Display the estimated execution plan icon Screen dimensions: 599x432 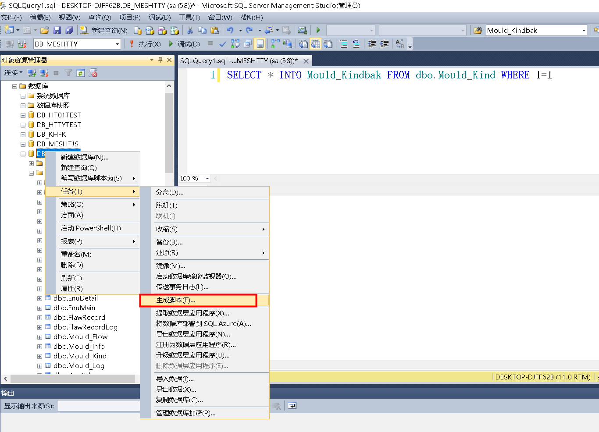235,44
